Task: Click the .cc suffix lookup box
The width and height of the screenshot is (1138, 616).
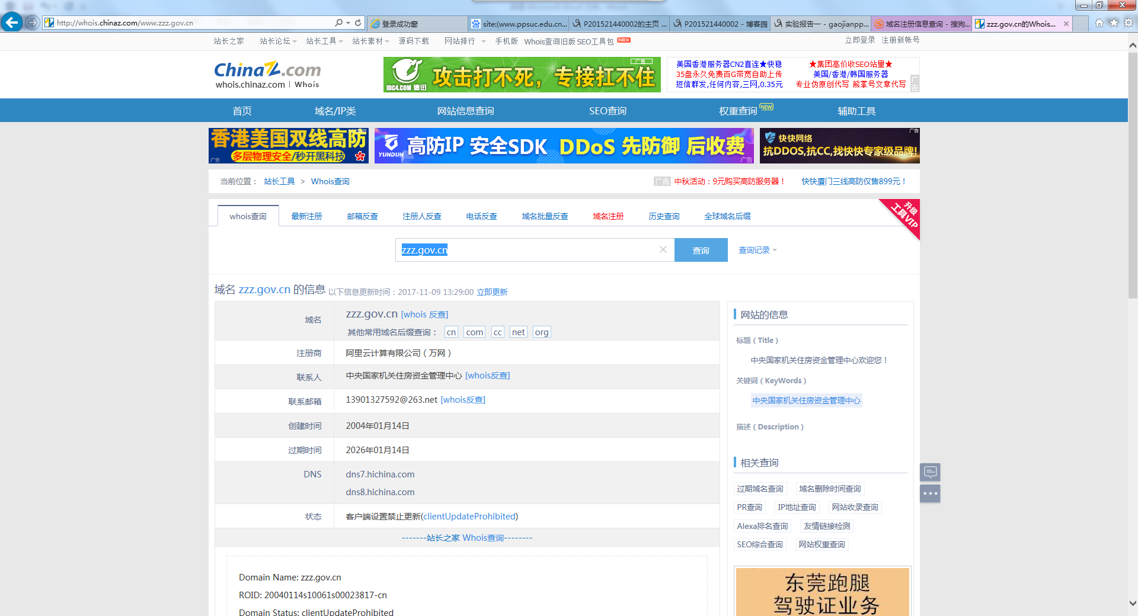Action: click(x=498, y=332)
